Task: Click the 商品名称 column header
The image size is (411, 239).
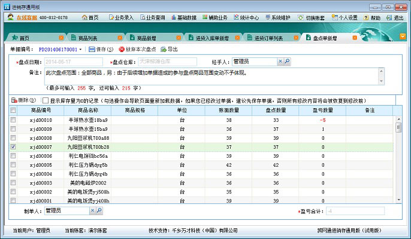Action: (x=91, y=111)
